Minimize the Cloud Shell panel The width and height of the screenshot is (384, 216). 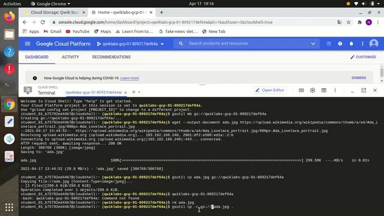tap(352, 91)
